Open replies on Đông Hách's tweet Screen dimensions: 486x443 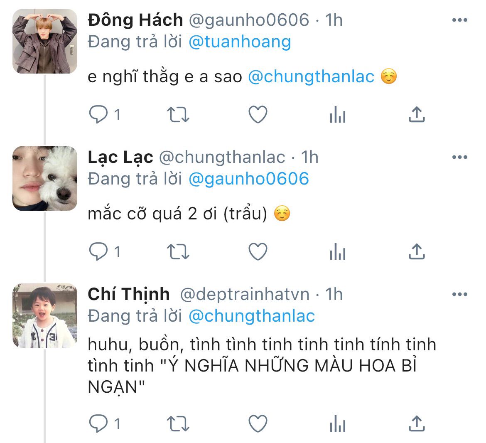(x=99, y=114)
